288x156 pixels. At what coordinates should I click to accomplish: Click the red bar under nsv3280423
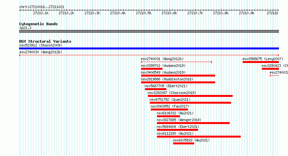tap(271, 69)
